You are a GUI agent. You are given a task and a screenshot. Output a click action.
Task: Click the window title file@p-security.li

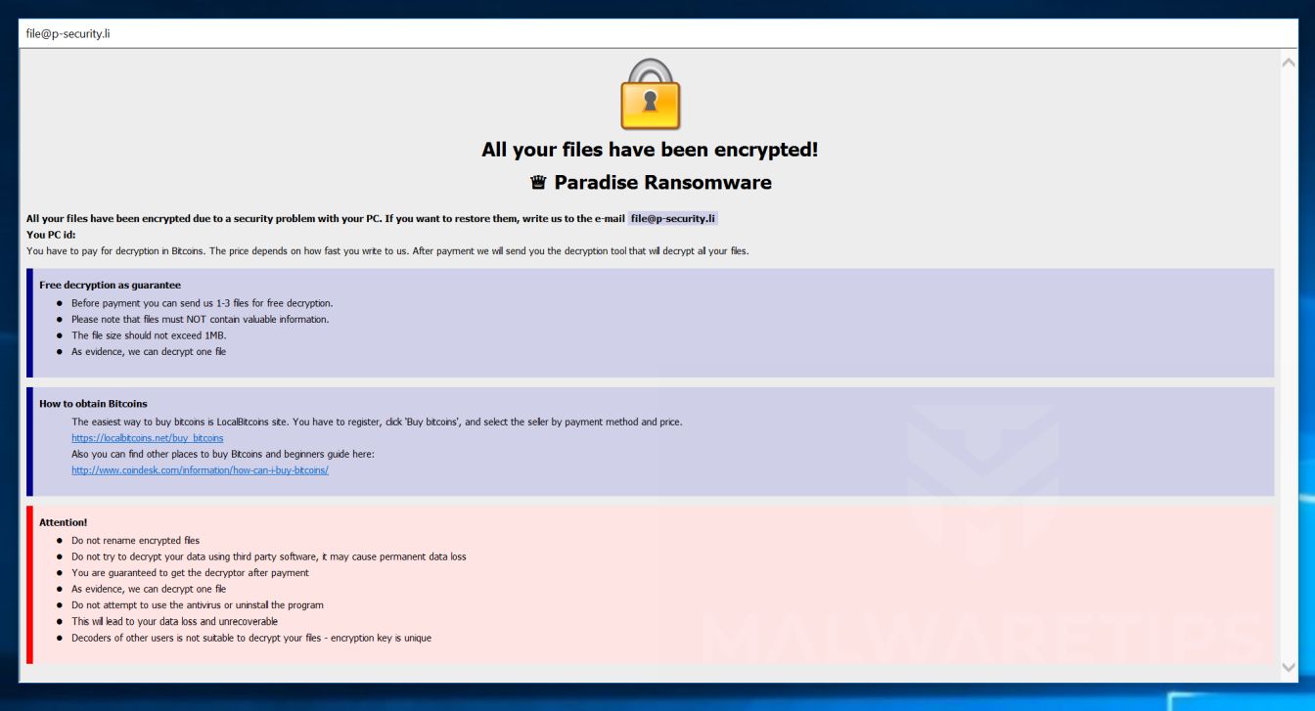[68, 34]
